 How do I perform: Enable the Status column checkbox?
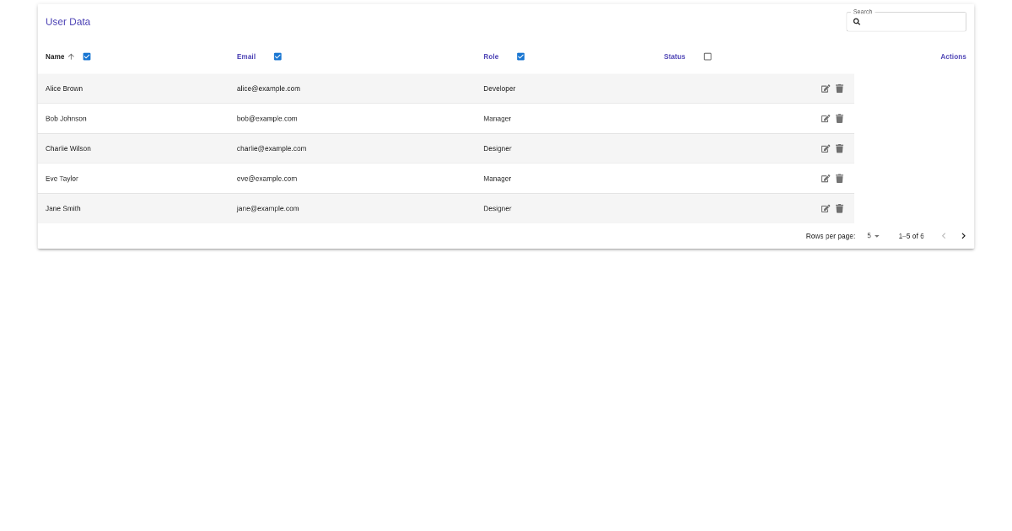click(708, 56)
